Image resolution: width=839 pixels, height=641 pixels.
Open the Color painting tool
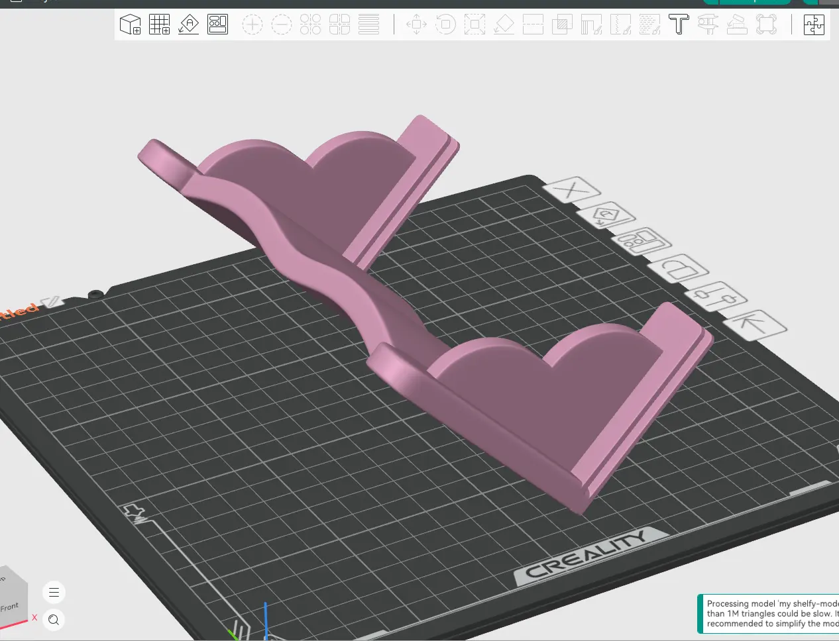pos(649,25)
